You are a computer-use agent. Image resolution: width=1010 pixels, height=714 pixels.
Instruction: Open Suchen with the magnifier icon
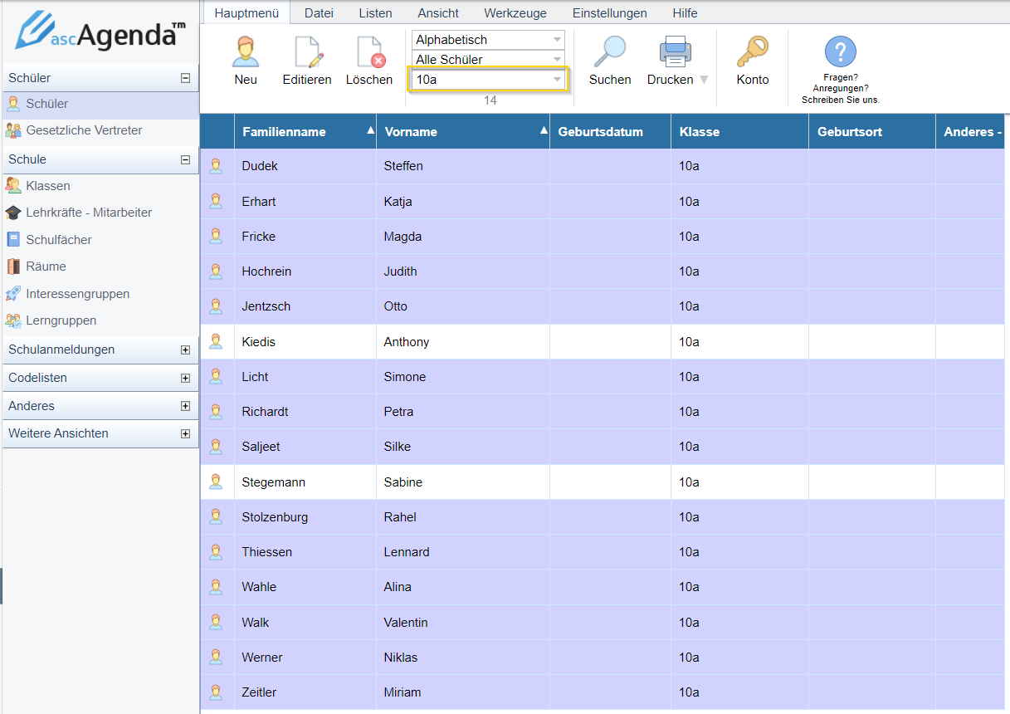pyautogui.click(x=610, y=52)
